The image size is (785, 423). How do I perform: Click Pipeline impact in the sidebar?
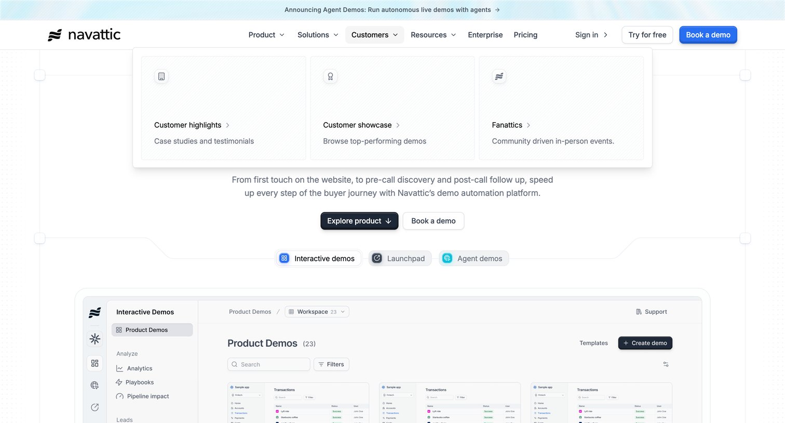(143, 396)
